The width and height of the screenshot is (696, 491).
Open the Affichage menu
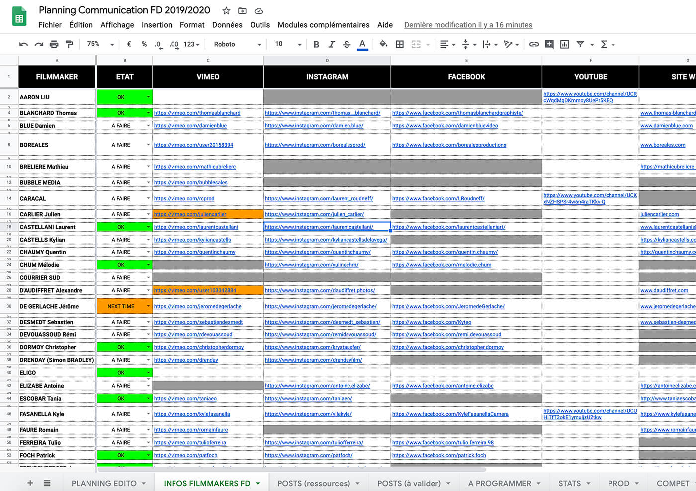[117, 25]
